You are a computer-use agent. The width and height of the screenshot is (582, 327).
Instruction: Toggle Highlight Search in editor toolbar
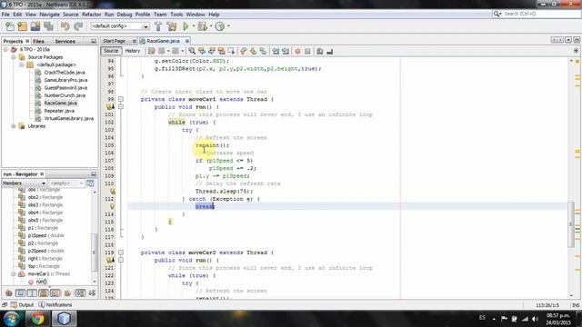[221, 51]
